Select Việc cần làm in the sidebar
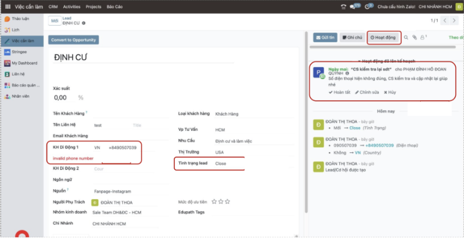464x238 pixels. (x=23, y=41)
